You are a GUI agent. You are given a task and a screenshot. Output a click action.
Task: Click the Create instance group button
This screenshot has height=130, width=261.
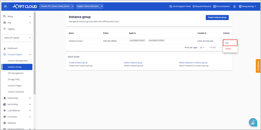[217, 17]
